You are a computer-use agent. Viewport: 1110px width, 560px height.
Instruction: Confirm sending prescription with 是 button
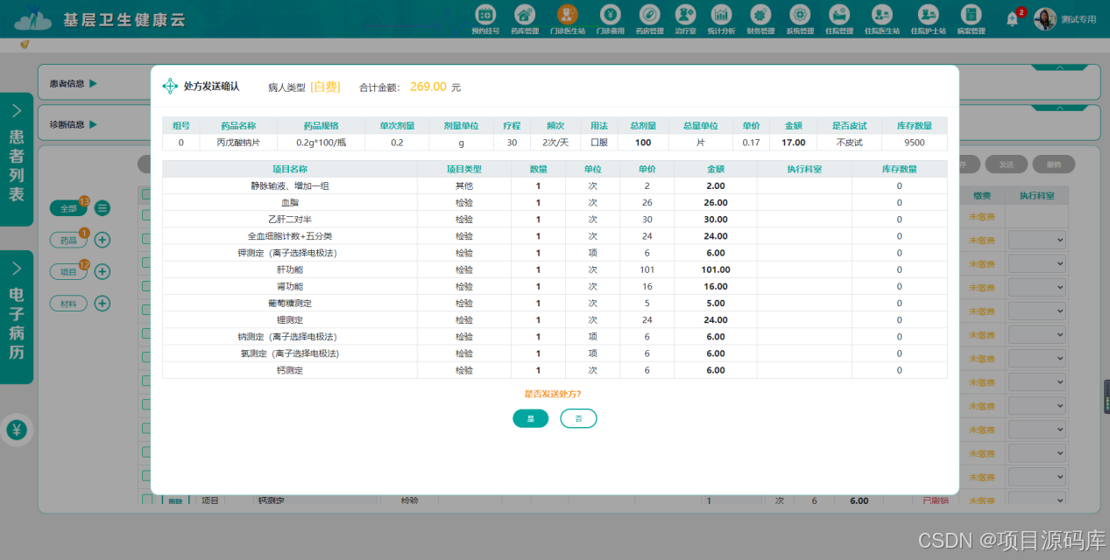tap(530, 418)
